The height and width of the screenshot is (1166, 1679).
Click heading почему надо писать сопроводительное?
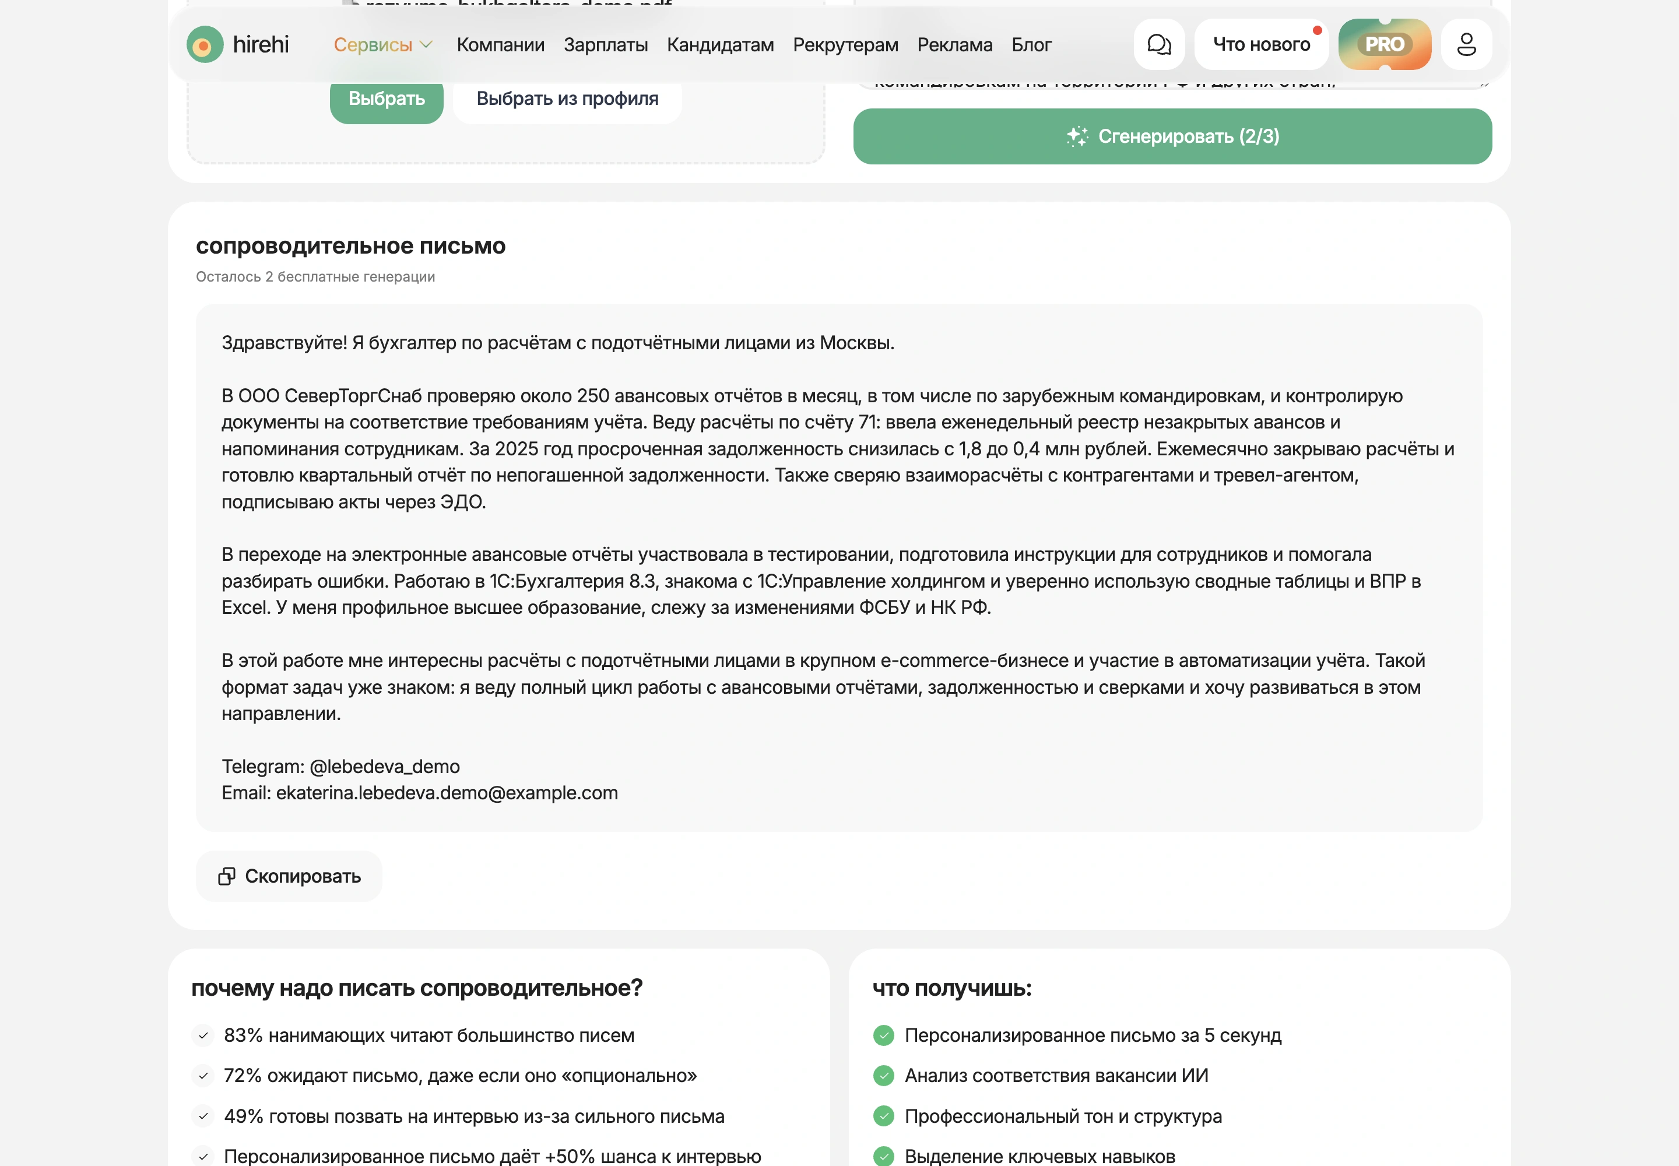tap(417, 988)
